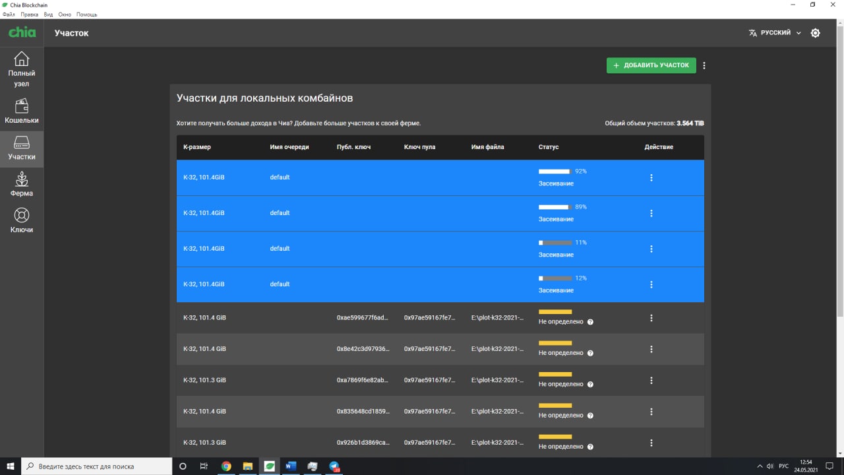Open the Правка menu
The width and height of the screenshot is (844, 475).
coord(30,14)
